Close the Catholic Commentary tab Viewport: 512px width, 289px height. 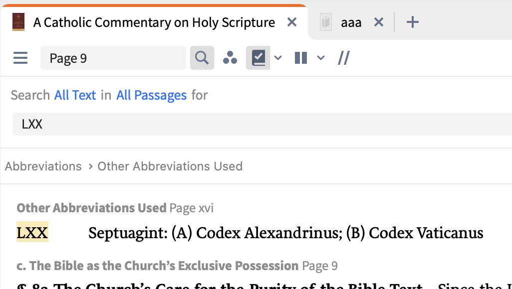[x=292, y=22]
